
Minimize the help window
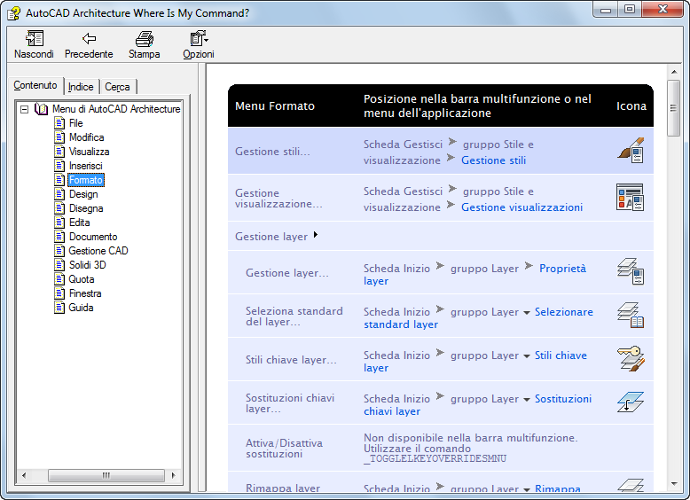606,10
